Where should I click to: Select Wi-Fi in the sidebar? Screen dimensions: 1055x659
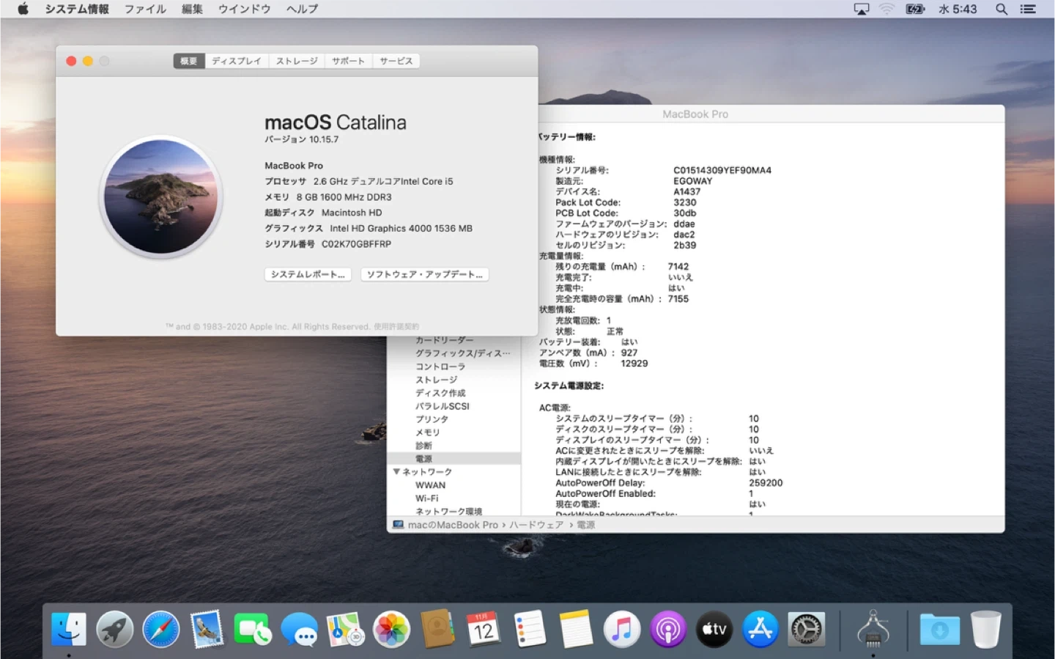(427, 498)
